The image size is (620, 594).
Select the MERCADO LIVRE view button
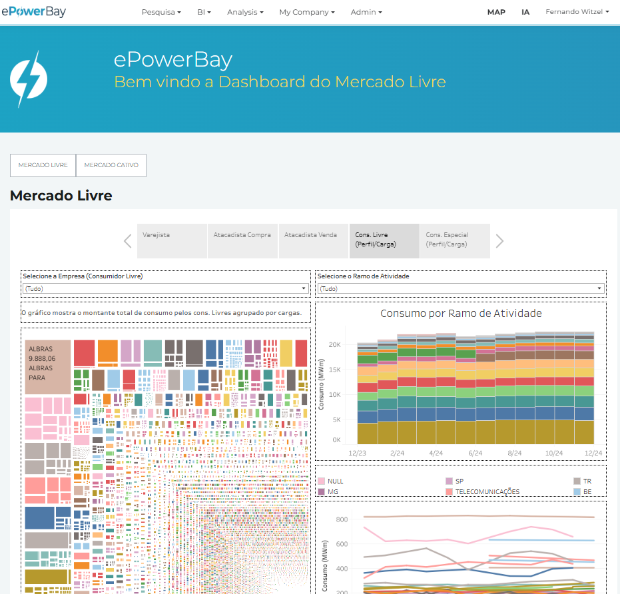[43, 165]
